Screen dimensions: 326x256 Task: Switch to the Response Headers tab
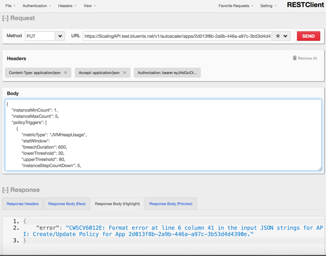22,203
